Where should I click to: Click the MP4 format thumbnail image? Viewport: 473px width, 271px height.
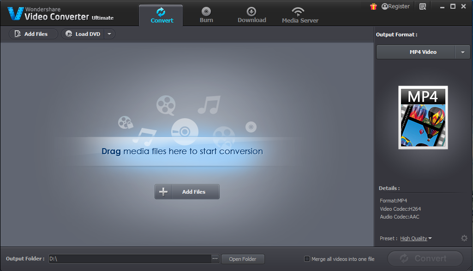point(423,117)
